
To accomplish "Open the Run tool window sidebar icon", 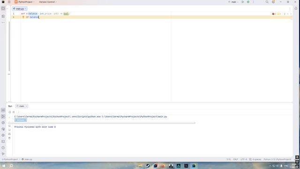I will pos(3,116).
